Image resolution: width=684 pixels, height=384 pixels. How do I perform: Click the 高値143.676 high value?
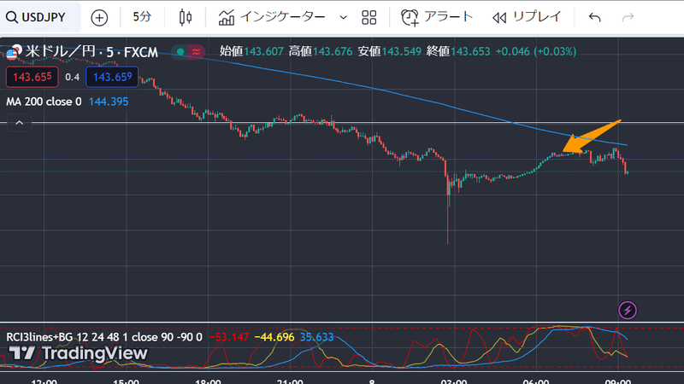tap(321, 51)
